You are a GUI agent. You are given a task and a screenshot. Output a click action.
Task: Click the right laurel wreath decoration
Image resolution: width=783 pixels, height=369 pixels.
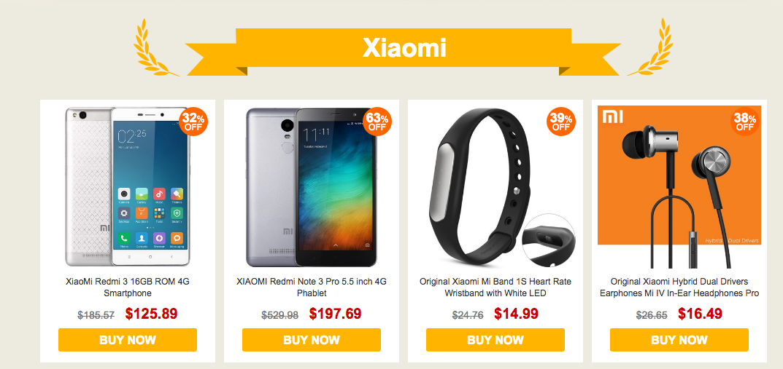coord(651,48)
